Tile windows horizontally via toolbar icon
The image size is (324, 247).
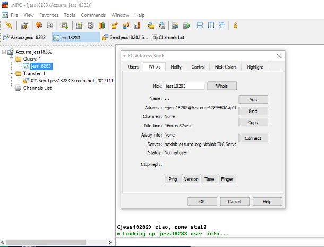click(x=200, y=25)
